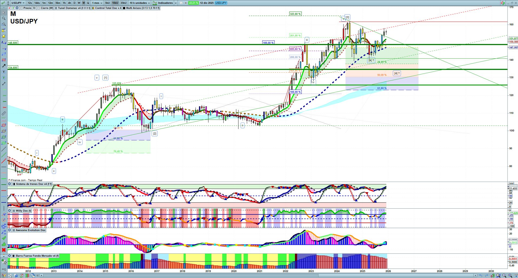Select the red diagonal line tool

click(4, 161)
